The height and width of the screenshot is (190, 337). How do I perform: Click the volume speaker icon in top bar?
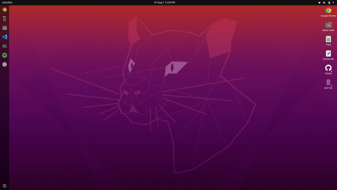[x=324, y=3]
